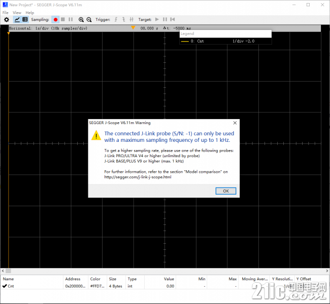Screen dimensions: 330x304
Task: Switch to table view icon
Action: coord(25,20)
